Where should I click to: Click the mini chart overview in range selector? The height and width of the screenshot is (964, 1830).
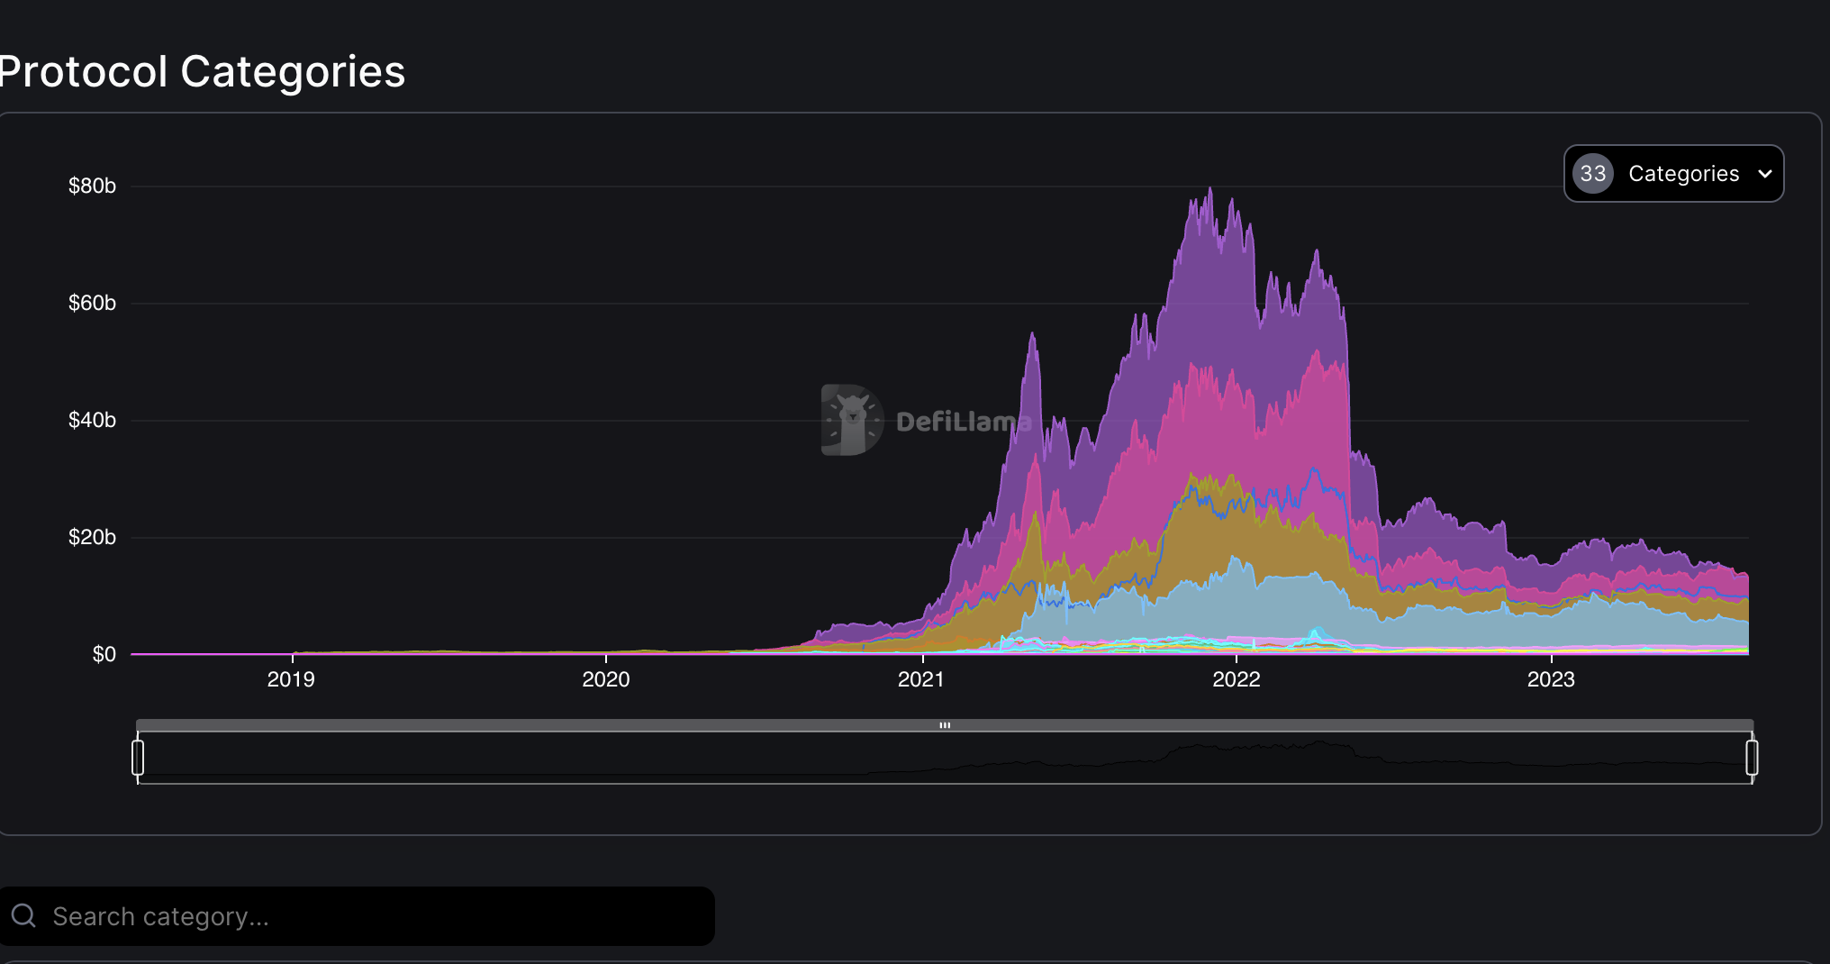(x=945, y=758)
